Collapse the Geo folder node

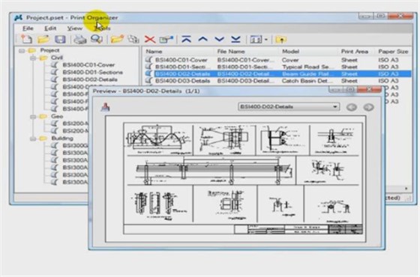[x=33, y=117]
